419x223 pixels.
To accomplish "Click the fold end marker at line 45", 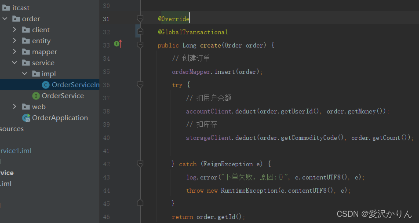I will pyautogui.click(x=140, y=203).
